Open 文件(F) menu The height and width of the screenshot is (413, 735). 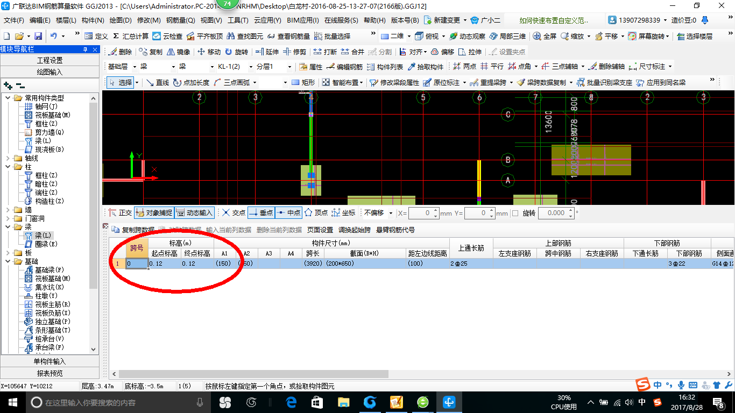click(14, 20)
